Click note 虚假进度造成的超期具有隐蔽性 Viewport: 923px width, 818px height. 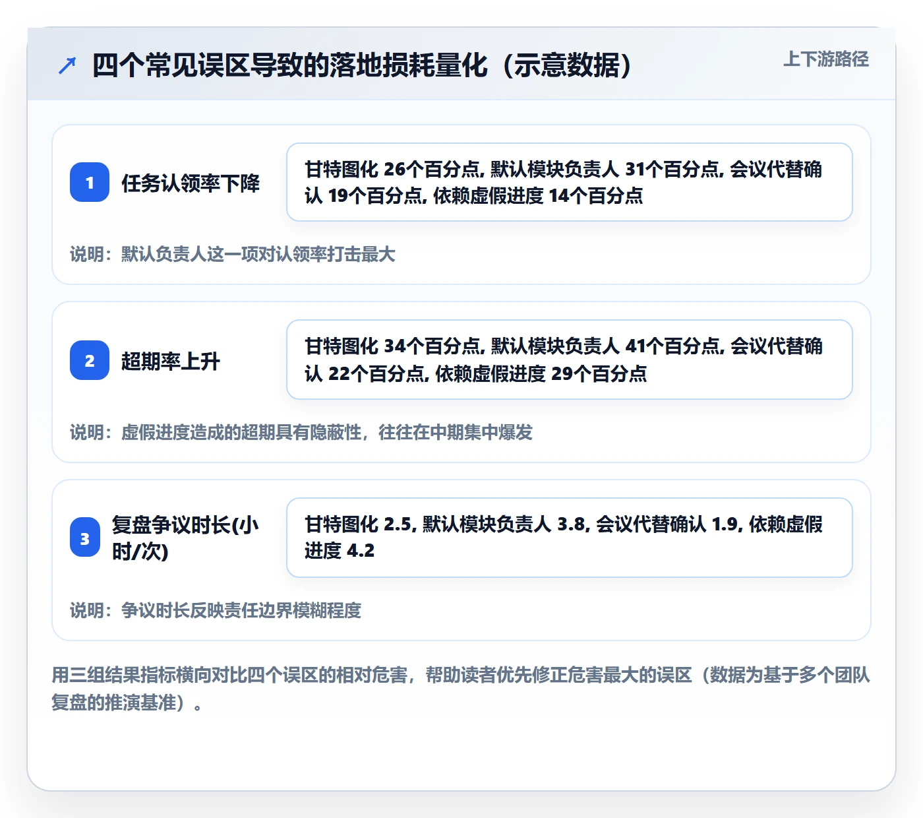click(x=301, y=432)
